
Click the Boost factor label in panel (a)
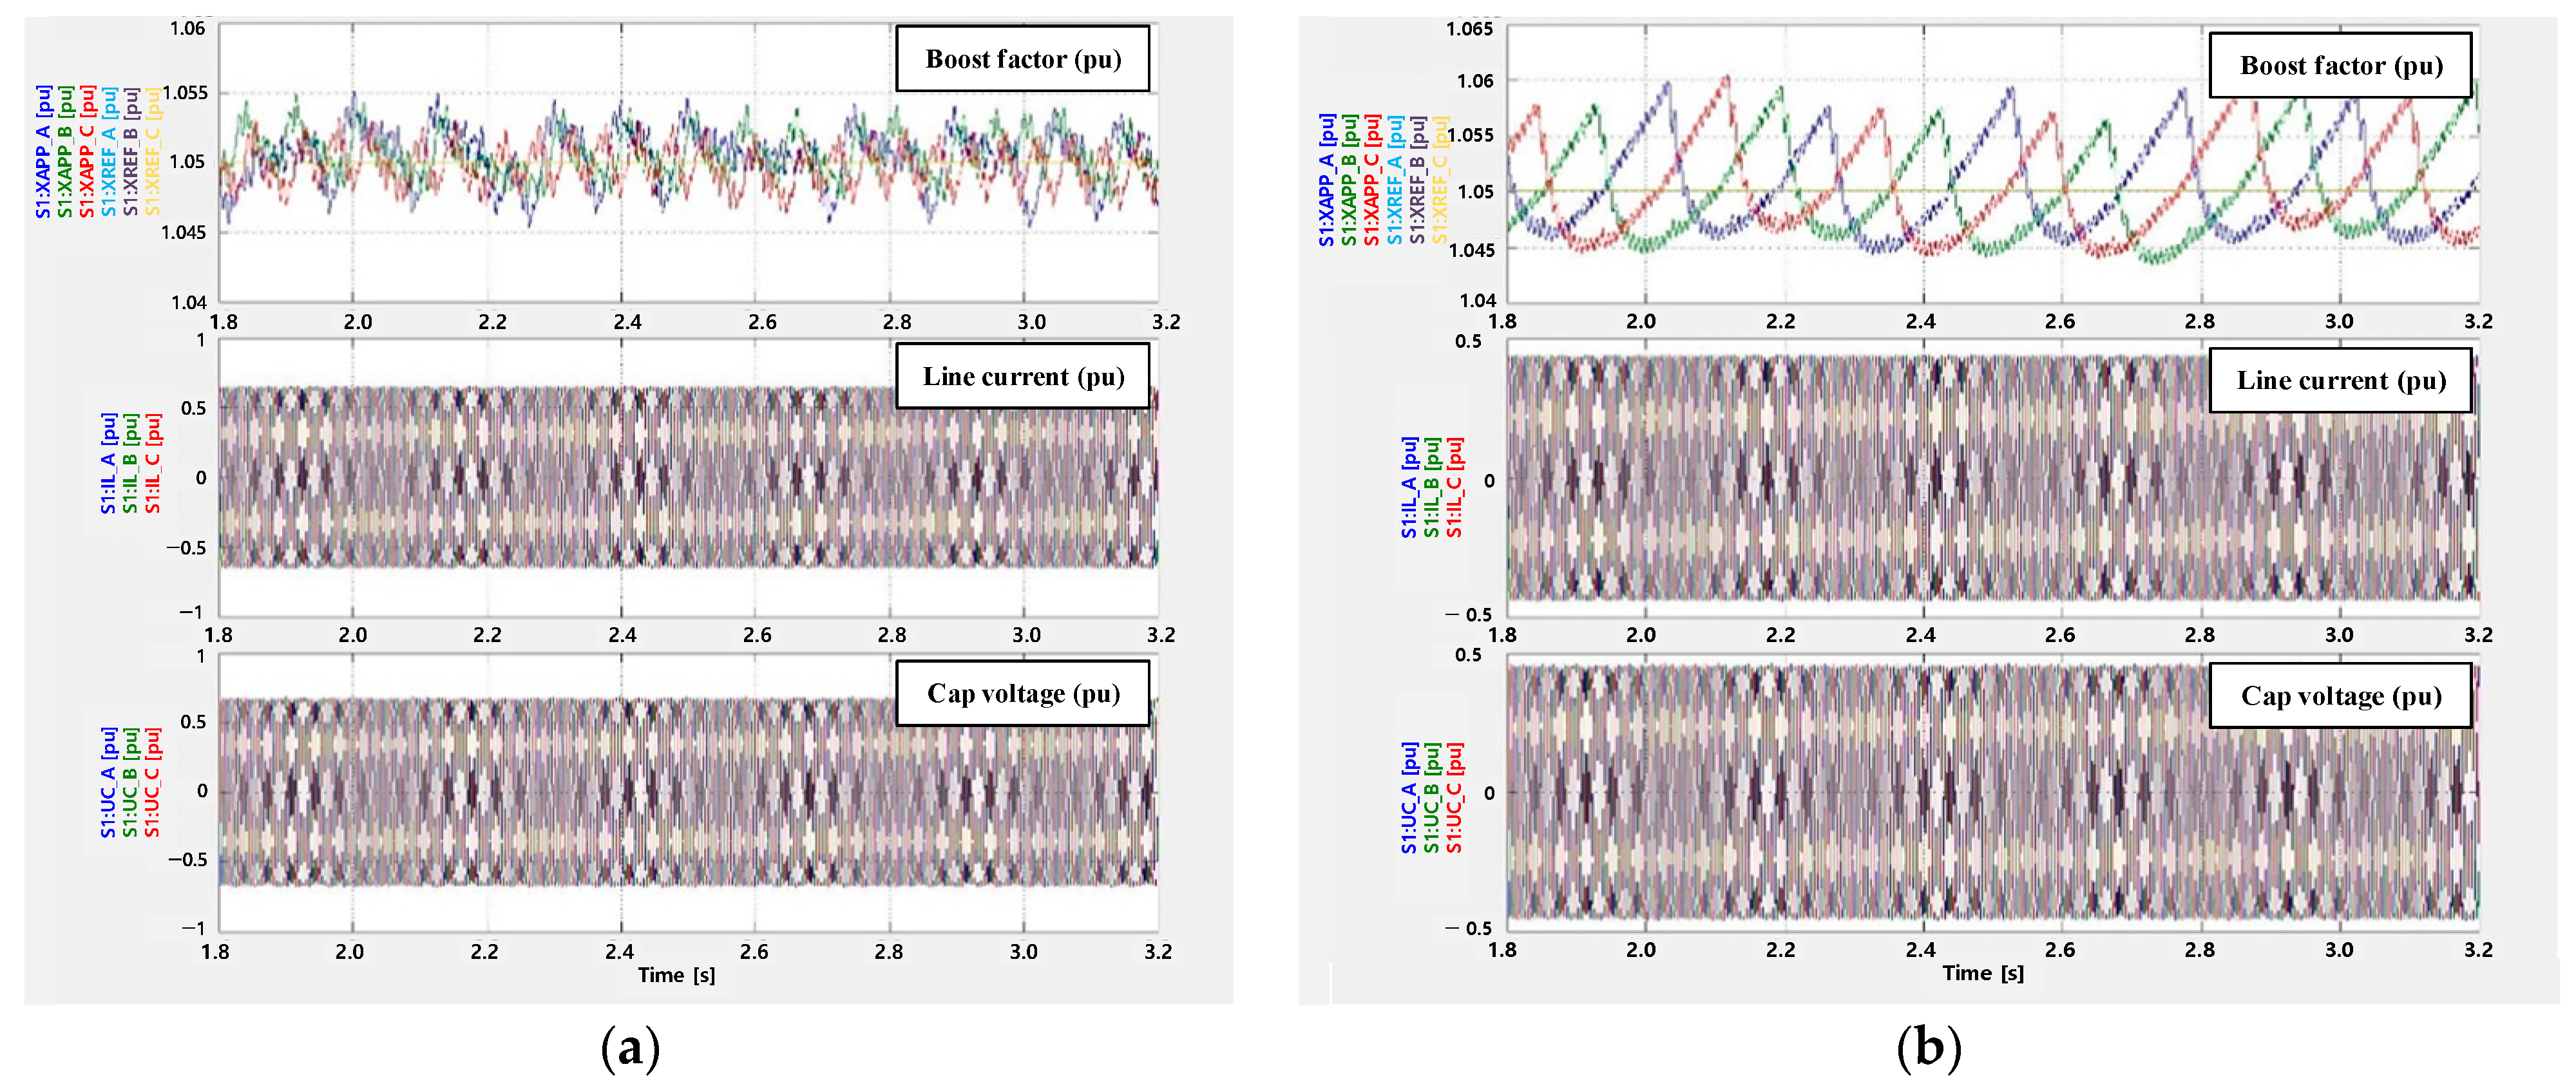click(x=1022, y=59)
